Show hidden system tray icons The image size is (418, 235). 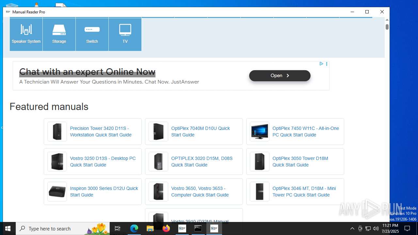pos(352,228)
